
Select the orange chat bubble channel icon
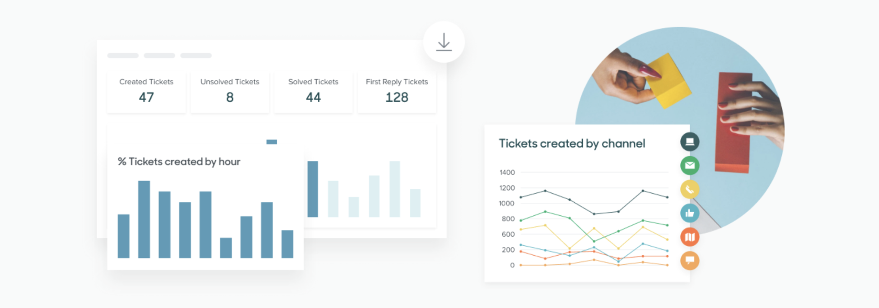point(690,261)
